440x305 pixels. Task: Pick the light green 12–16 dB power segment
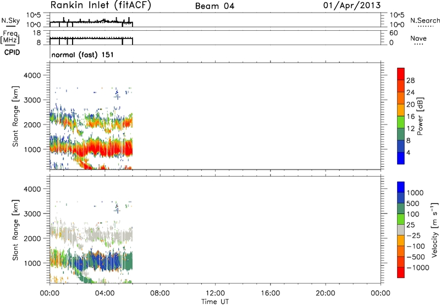[401, 122]
